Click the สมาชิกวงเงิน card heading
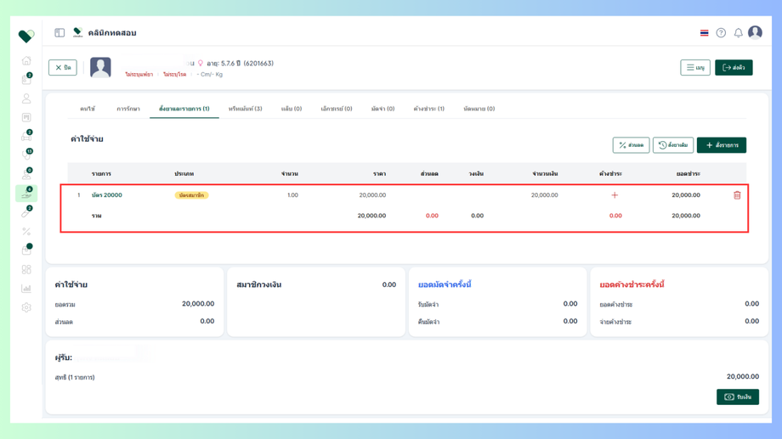 (259, 284)
